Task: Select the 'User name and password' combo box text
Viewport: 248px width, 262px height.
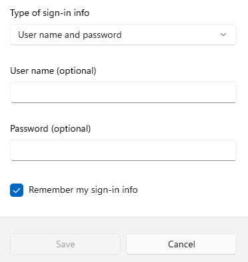Action: pos(70,35)
